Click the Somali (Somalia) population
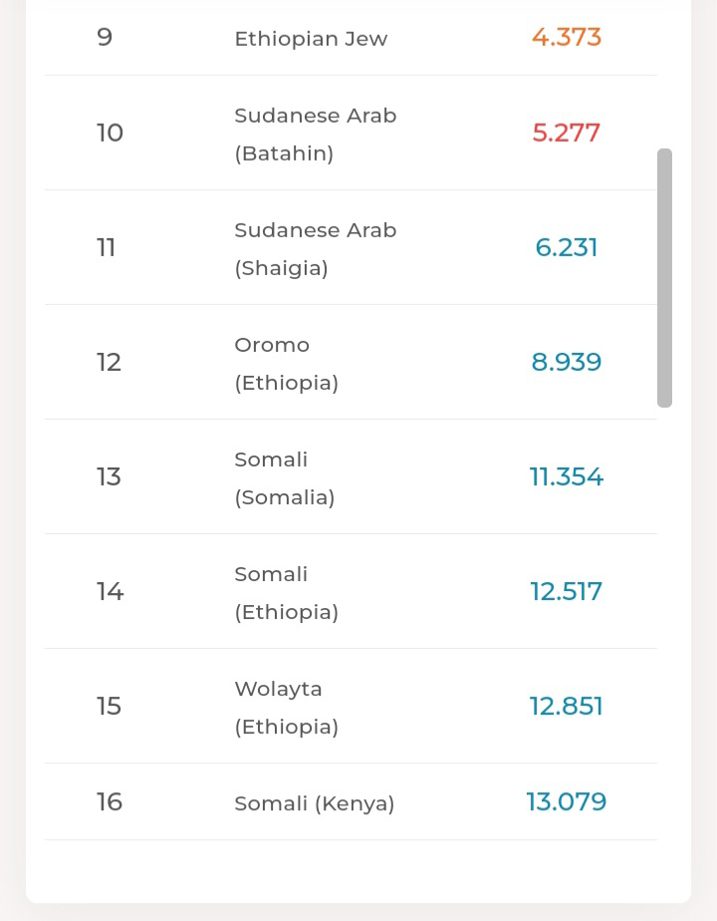 pos(284,477)
